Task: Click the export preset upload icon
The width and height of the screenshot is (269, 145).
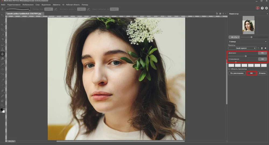Action: coord(262,48)
